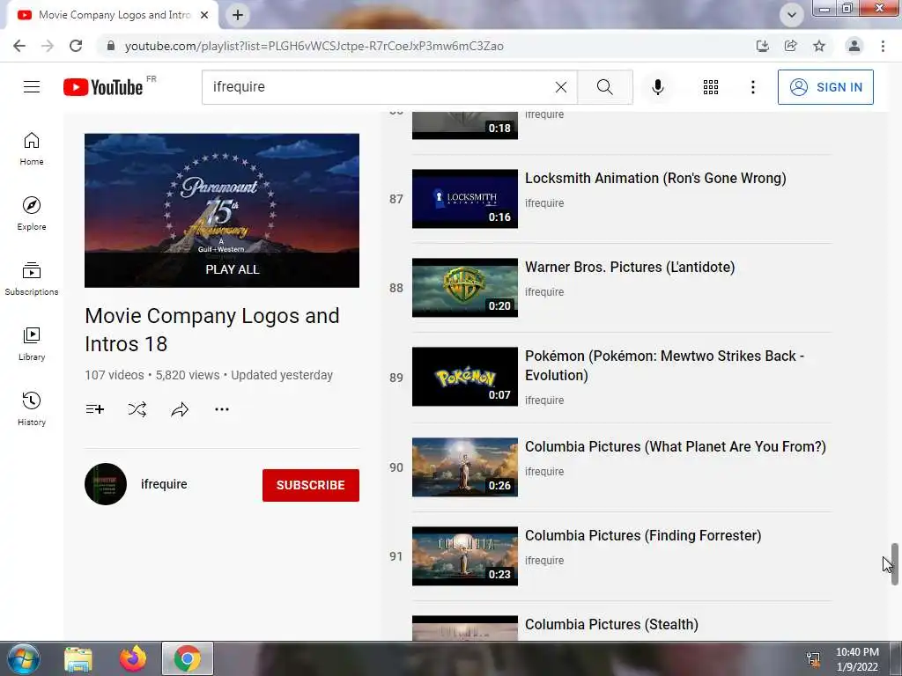Open ifrequire channel under Warner Bros. video

tap(544, 292)
